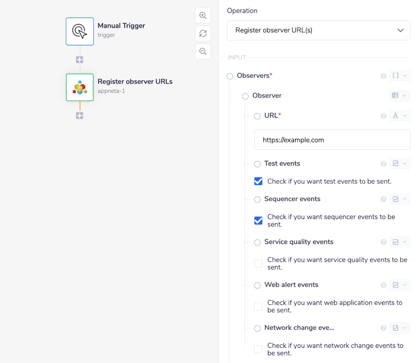This screenshot has width=417, height=363.
Task: Open the appneta-1 Register observer URLs node icon
Action: click(x=79, y=87)
